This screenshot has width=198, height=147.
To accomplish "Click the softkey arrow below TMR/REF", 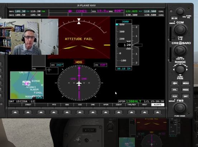I will 131,112.
